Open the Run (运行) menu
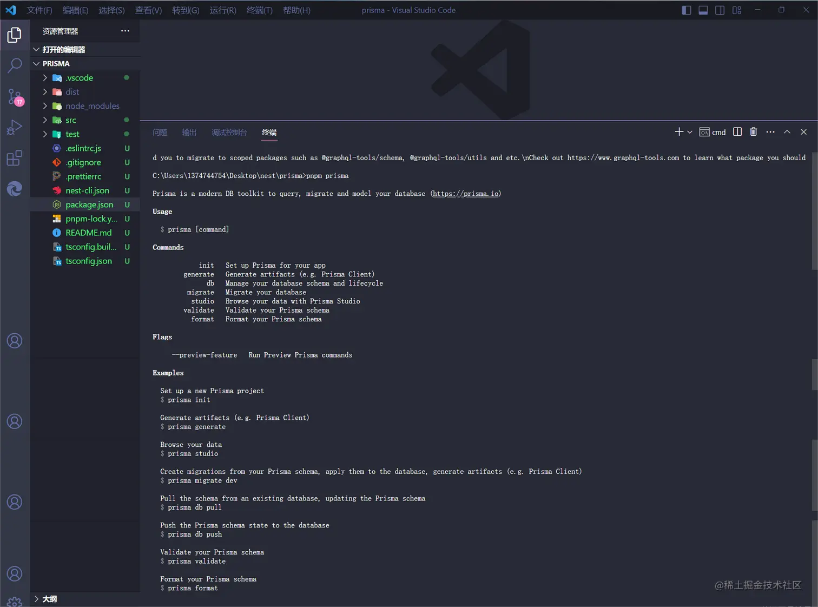 pyautogui.click(x=223, y=10)
